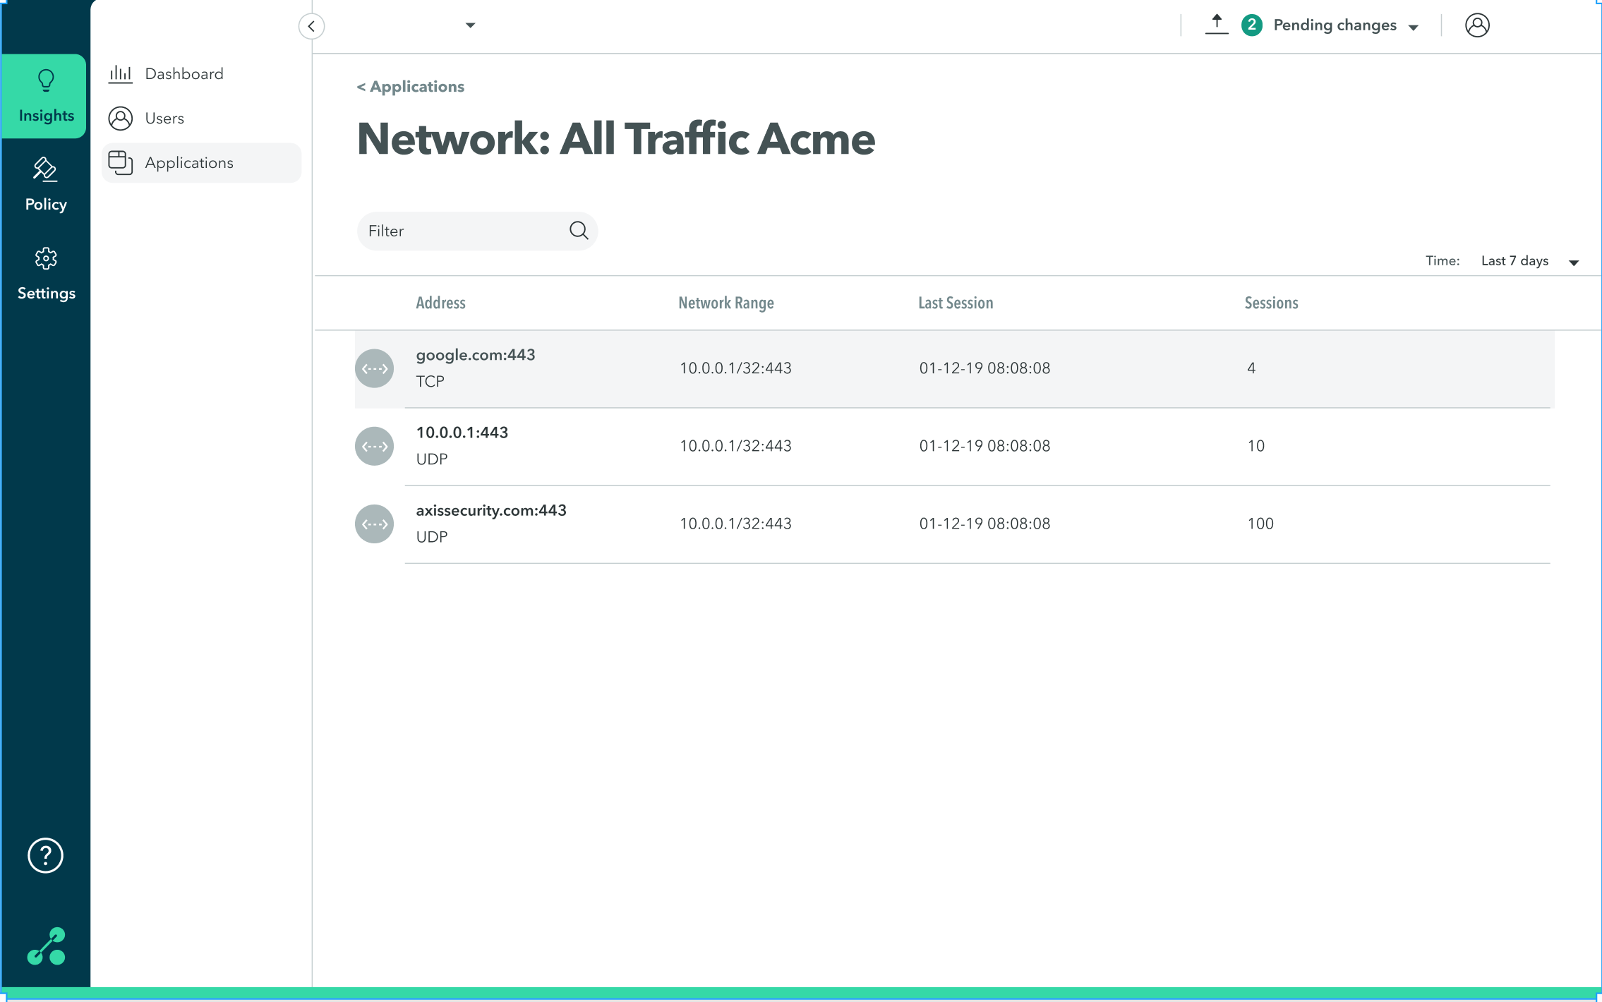Select Applications menu item
Viewport: 1602px width, 1002px height.
coord(188,162)
